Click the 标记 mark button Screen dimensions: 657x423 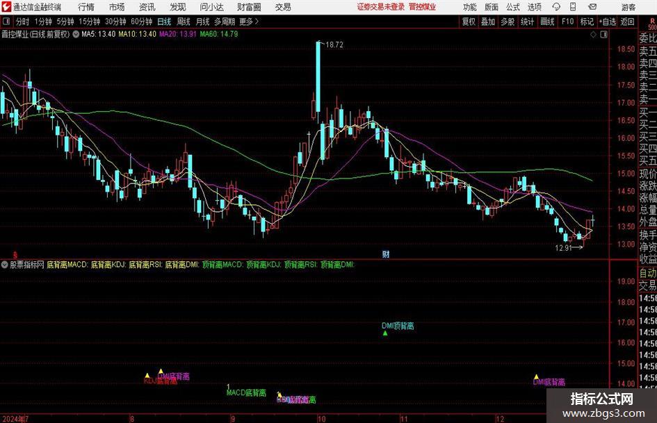(587, 22)
